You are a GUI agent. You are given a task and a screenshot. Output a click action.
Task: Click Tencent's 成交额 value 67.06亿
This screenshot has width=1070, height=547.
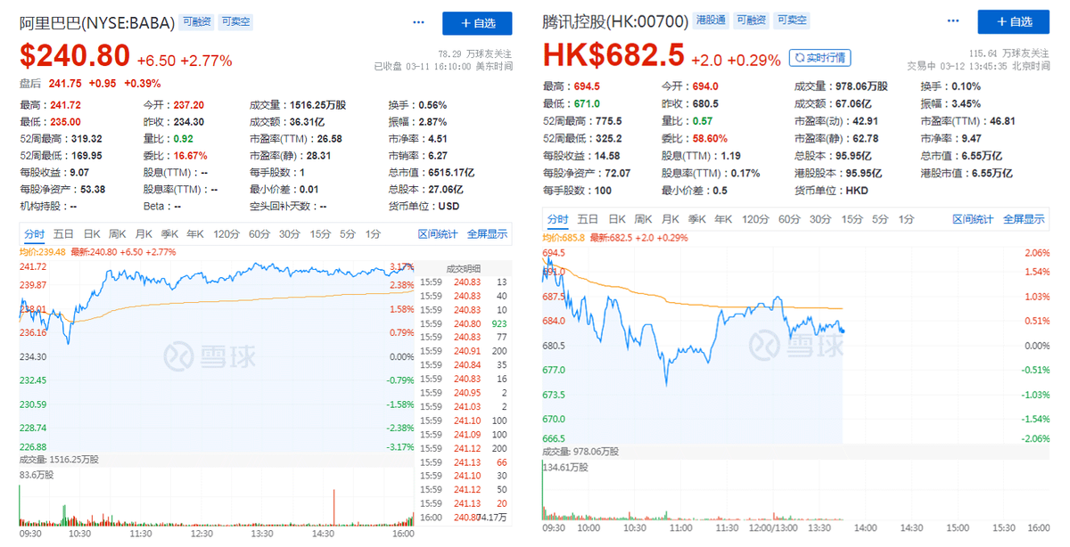pyautogui.click(x=854, y=103)
